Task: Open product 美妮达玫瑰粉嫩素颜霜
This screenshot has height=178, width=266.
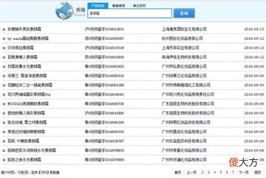Action: click(26, 132)
